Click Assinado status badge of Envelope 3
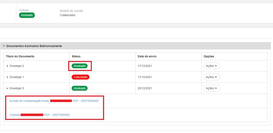 coord(80,88)
